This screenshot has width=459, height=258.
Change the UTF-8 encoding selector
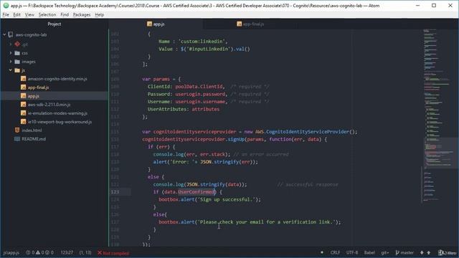pyautogui.click(x=352, y=252)
